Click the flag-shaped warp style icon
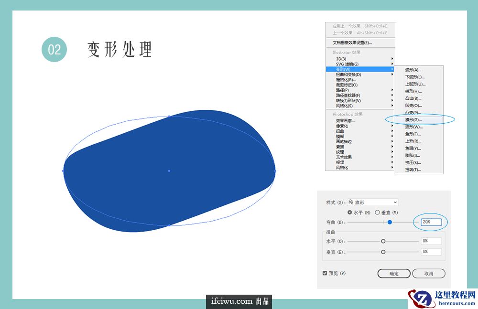Screen dimensions: 478x309 [x=351, y=202]
